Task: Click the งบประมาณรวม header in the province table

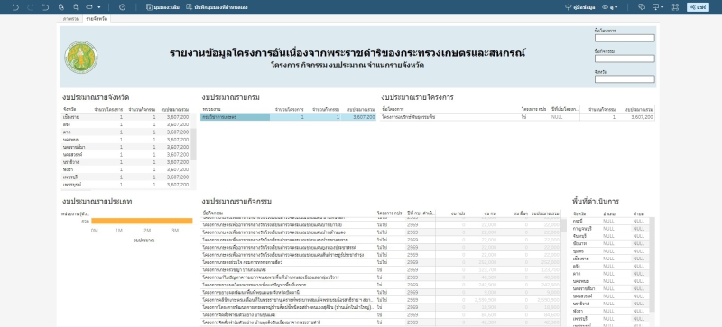Action: pyautogui.click(x=175, y=110)
